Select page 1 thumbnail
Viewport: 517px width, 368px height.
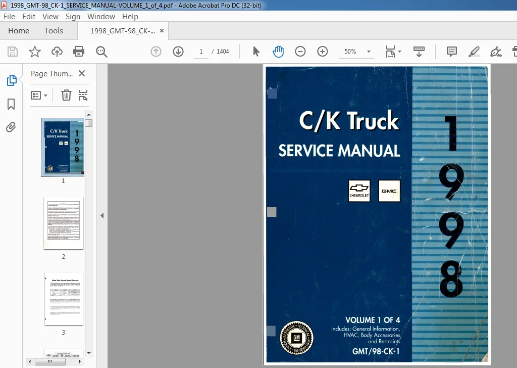coord(63,147)
